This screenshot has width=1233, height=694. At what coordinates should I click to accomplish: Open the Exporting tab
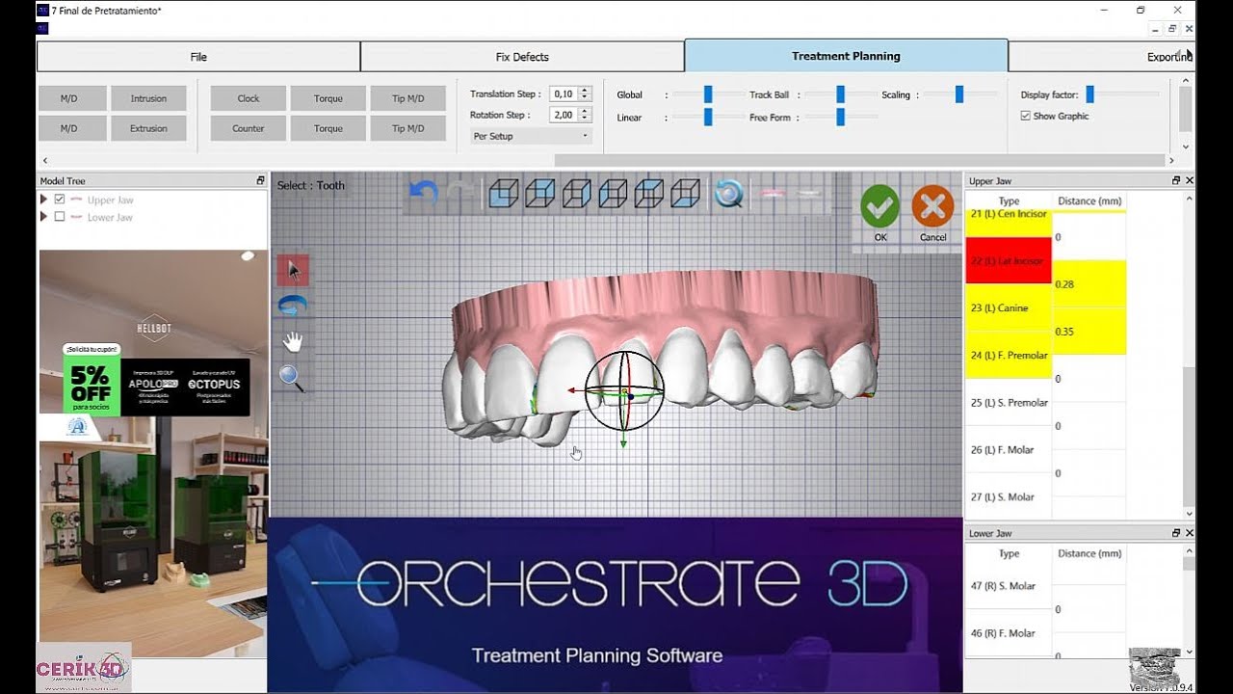click(x=1101, y=57)
